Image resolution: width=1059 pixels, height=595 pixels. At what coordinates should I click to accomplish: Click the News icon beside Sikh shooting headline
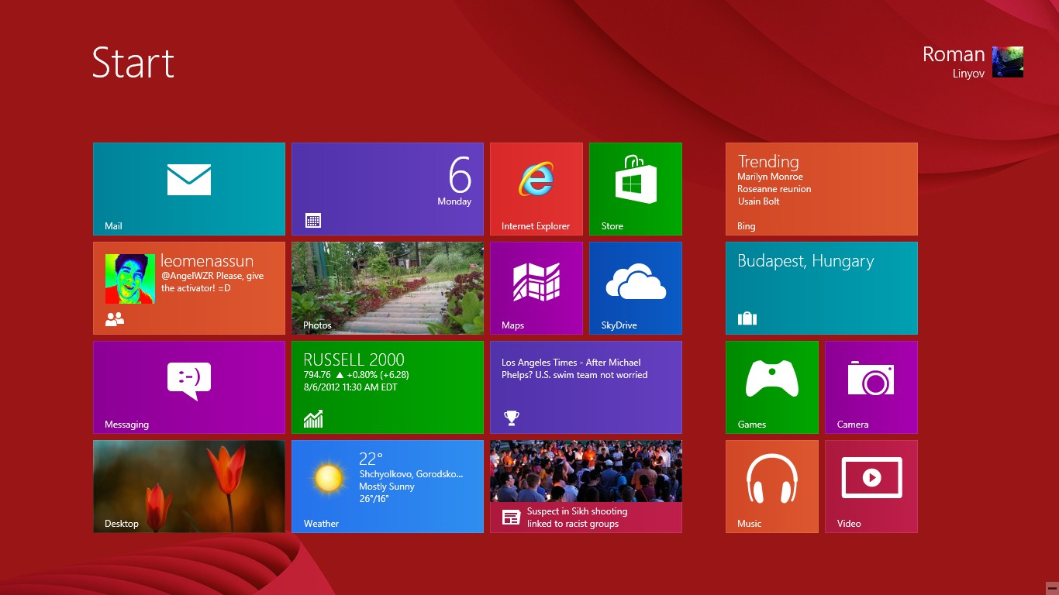pos(511,518)
